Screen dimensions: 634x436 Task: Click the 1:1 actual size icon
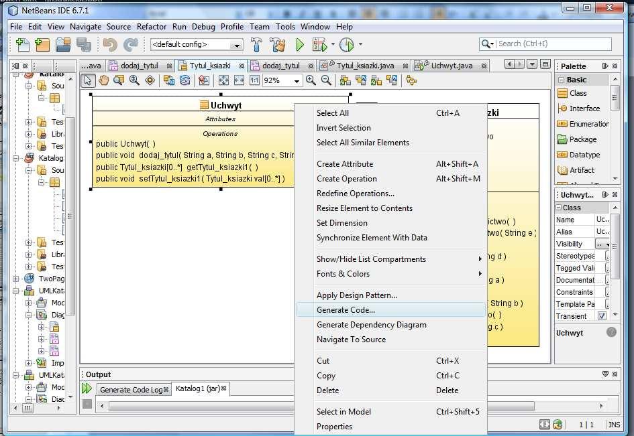point(254,80)
